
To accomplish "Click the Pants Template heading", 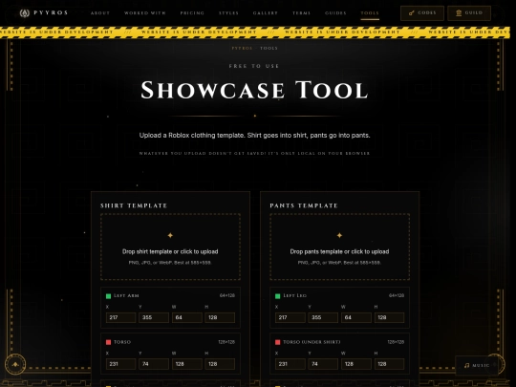I will [x=304, y=205].
